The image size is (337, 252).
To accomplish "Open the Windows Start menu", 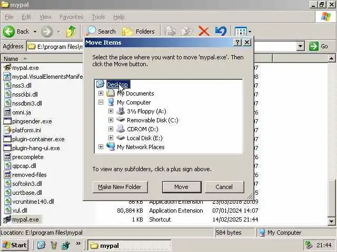I will point(15,245).
